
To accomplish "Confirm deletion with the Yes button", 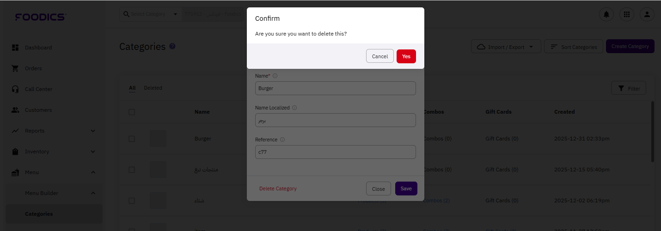I will point(406,56).
